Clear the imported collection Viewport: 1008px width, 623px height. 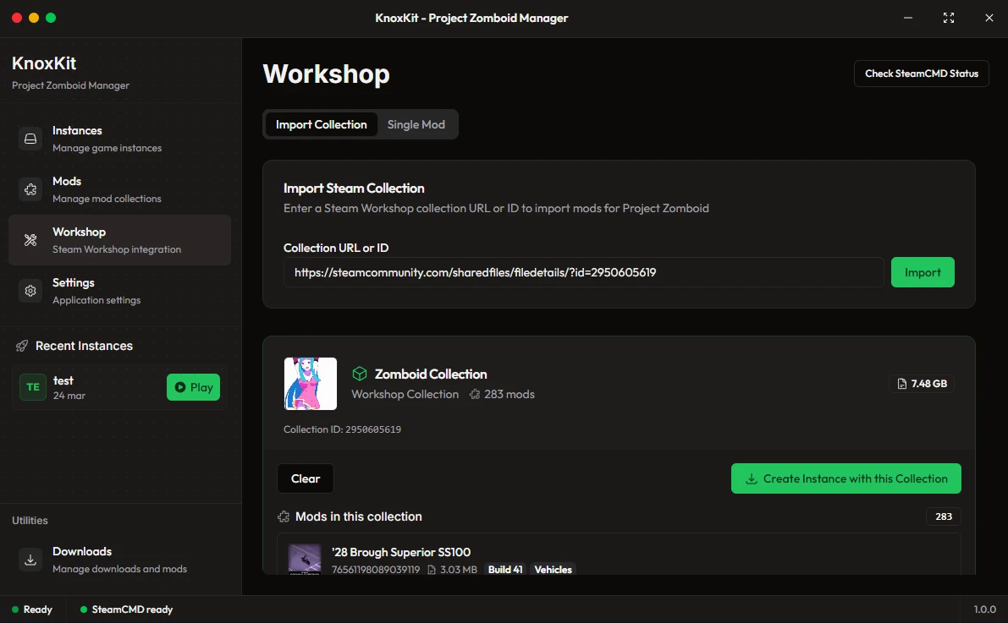click(x=306, y=478)
